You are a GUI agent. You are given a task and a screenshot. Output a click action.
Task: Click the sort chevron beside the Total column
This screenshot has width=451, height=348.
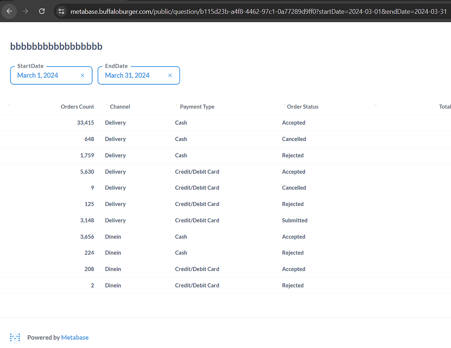click(x=375, y=106)
